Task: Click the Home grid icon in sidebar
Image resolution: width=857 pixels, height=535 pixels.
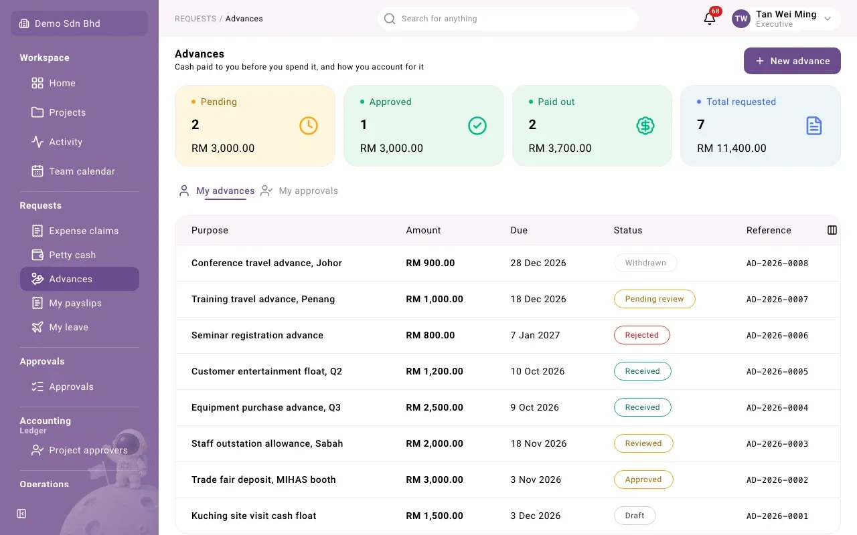Action: (37, 83)
